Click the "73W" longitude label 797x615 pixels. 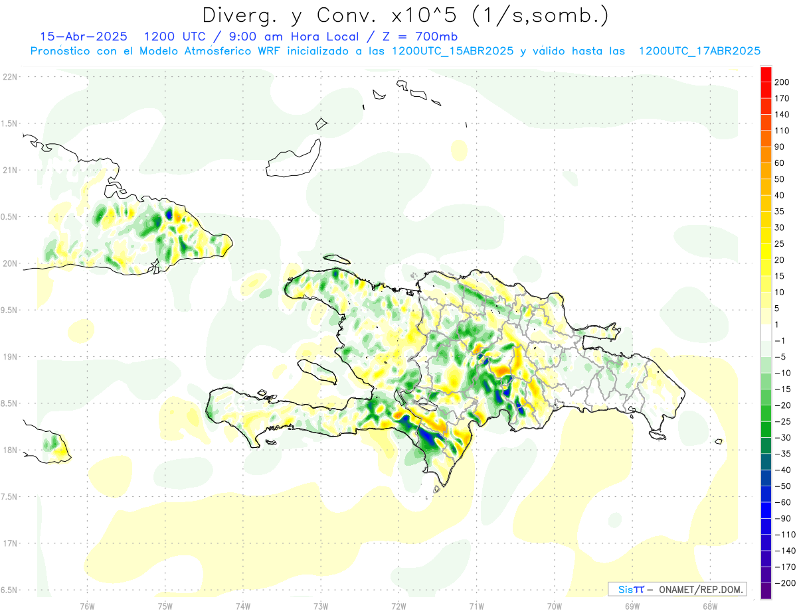[x=321, y=606]
